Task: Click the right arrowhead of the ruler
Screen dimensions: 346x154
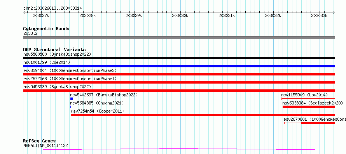Action: pyautogui.click(x=334, y=12)
